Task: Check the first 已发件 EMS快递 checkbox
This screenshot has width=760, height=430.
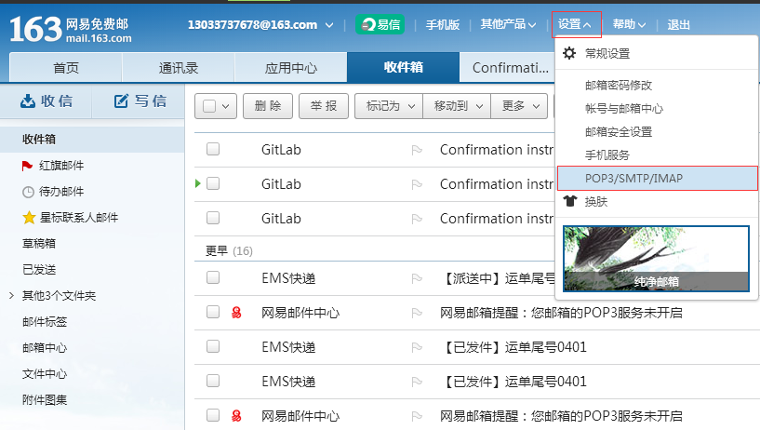Action: (213, 346)
